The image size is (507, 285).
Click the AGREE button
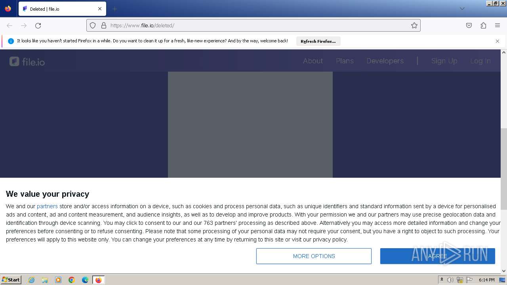point(438,256)
